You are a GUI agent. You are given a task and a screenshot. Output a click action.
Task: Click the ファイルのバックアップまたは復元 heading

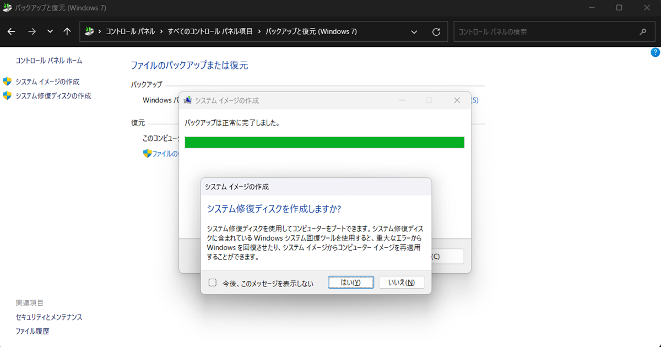[x=189, y=66]
